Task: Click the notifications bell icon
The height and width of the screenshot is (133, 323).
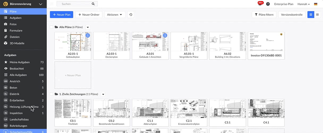Action: [x=260, y=4]
